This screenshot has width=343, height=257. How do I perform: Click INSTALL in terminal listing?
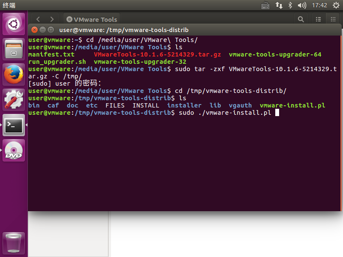coord(146,105)
